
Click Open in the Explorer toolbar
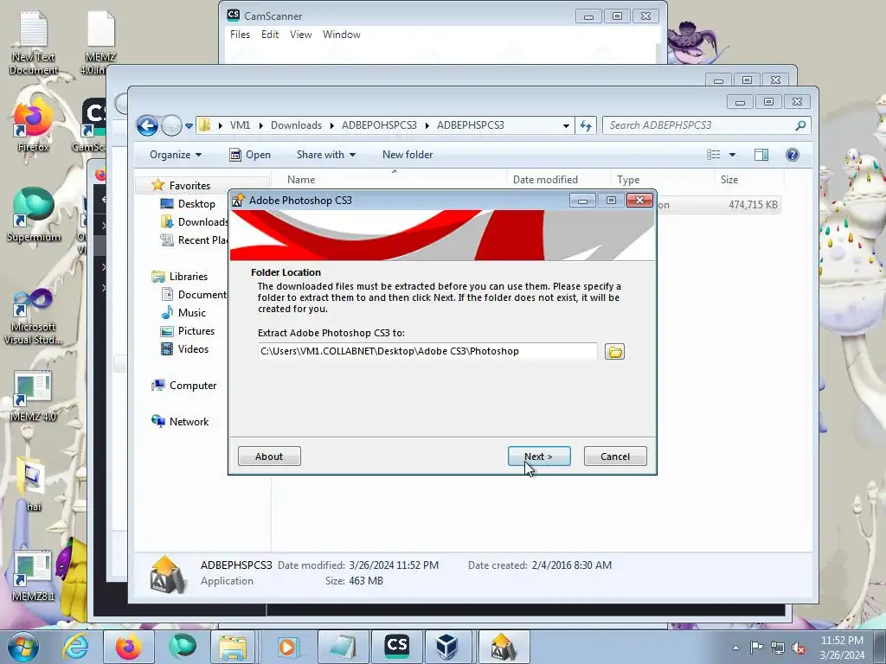pyautogui.click(x=250, y=155)
